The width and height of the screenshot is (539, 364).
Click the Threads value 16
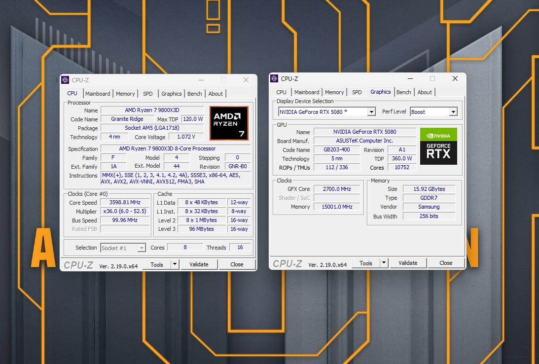tap(240, 247)
